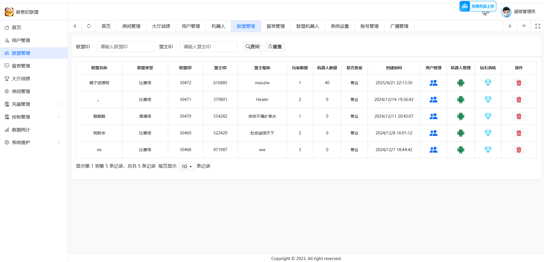Open the records per page dropdown
Screen dimensions: 544x262
(186, 166)
